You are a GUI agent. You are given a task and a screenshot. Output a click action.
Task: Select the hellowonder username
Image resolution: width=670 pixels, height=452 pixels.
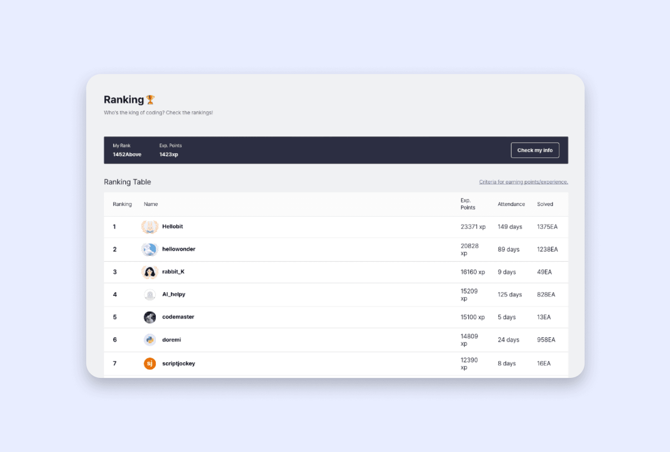[x=179, y=249]
